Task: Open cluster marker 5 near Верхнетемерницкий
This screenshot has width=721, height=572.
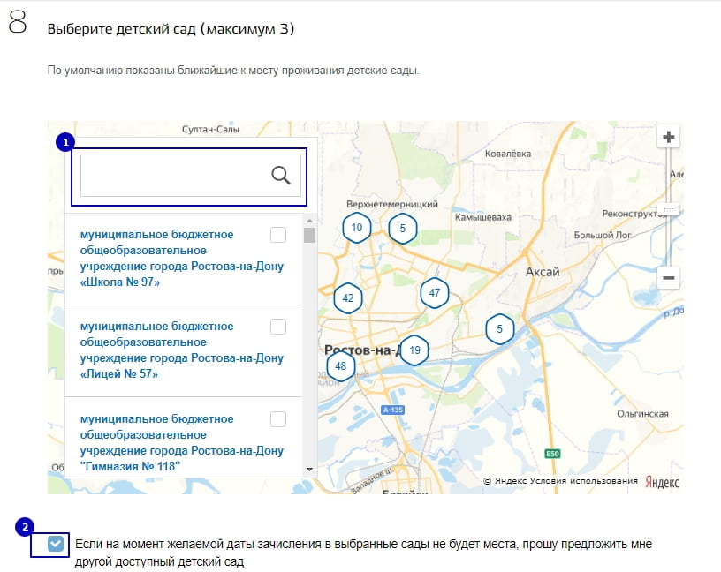Action: tap(402, 228)
